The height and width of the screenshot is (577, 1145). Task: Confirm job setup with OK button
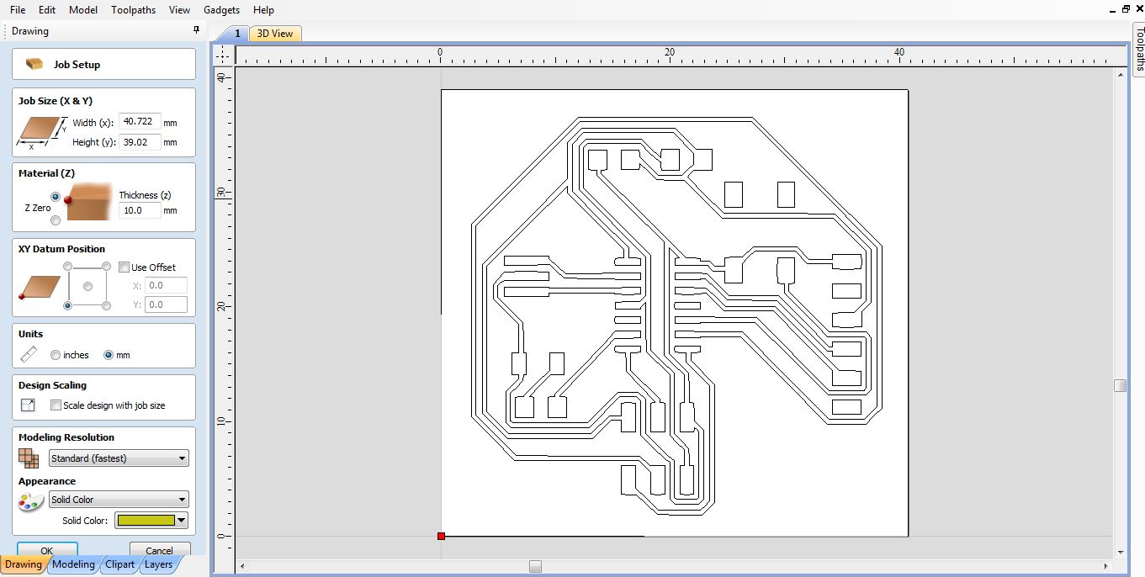[47, 550]
